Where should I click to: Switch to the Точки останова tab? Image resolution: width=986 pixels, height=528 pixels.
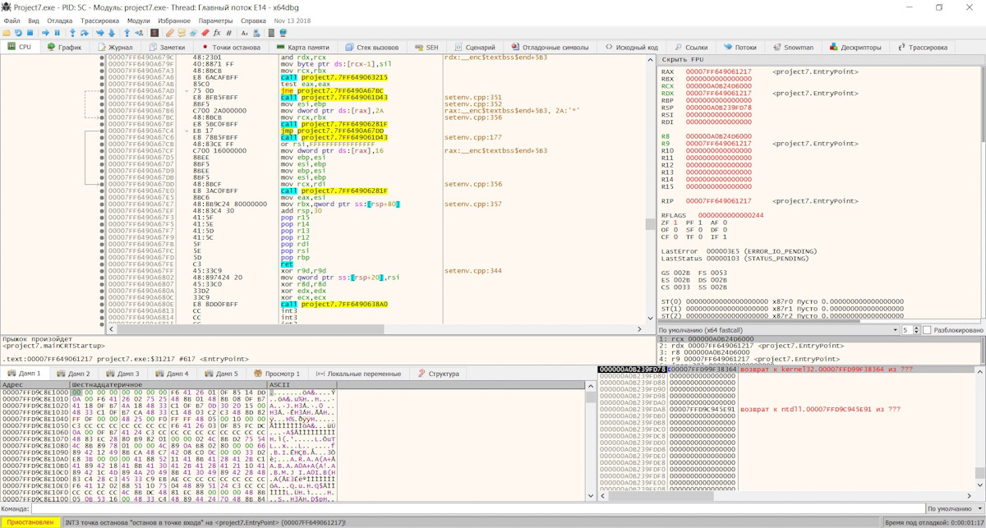tap(230, 48)
